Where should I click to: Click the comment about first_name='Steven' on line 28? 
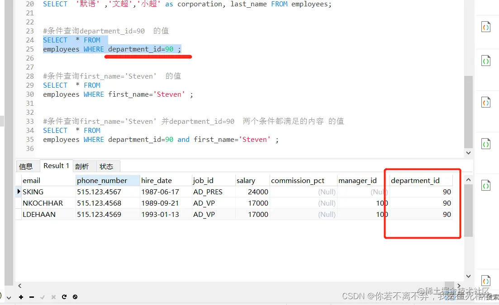[x=112, y=76]
